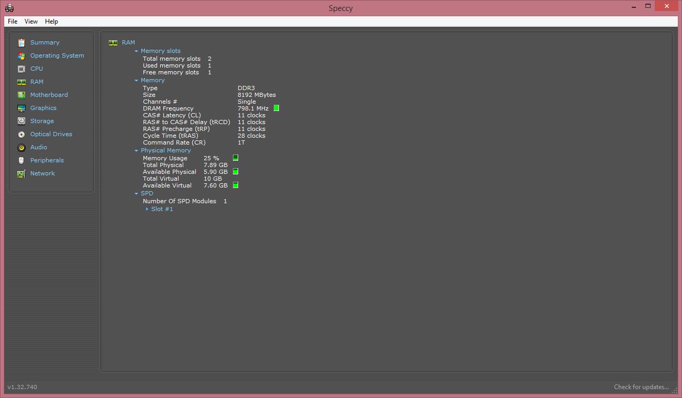Open the Peripherals section label
The image size is (682, 398).
click(x=47, y=160)
